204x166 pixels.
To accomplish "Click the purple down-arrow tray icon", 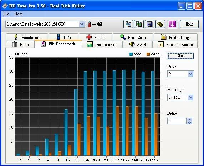I will tap(172, 24).
